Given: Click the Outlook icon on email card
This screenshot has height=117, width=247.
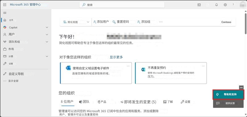Looking at the screenshot, I should click(68, 68).
